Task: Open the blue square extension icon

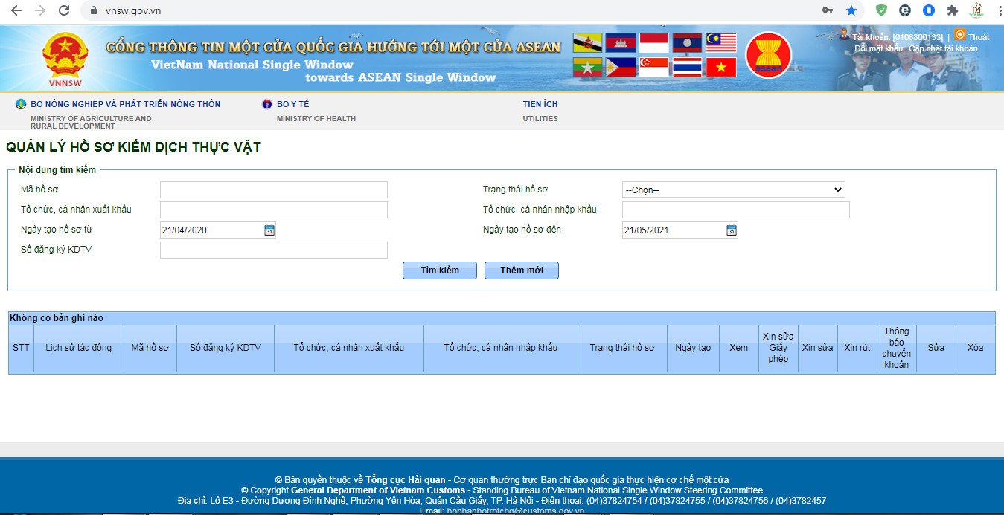Action: pos(929,10)
